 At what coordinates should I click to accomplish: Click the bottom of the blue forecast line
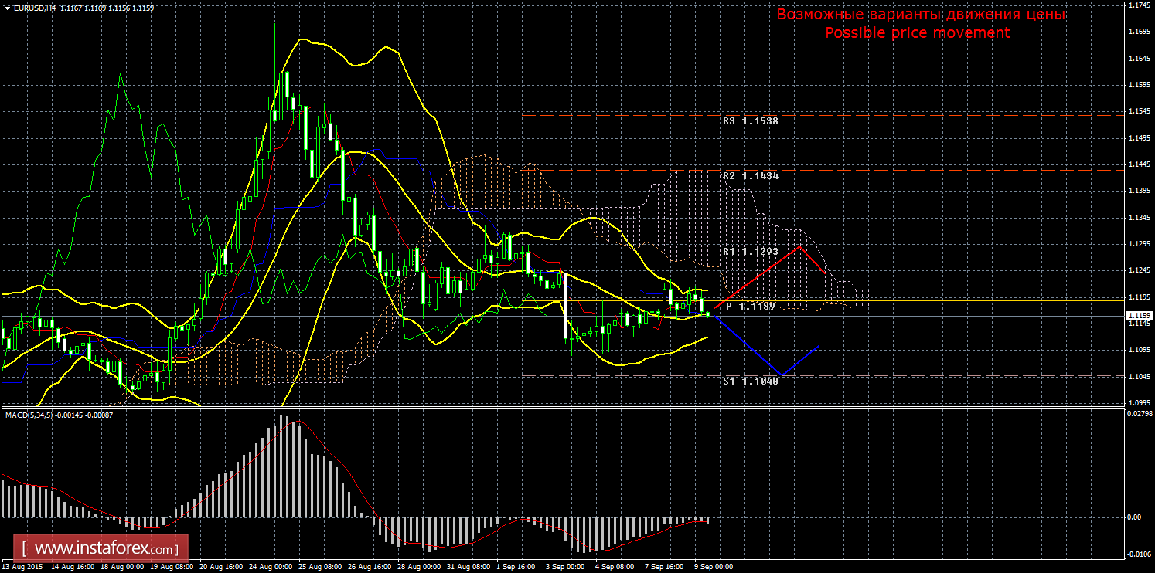[x=782, y=375]
